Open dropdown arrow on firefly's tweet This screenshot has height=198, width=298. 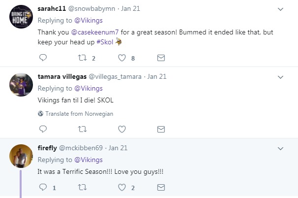281,148
